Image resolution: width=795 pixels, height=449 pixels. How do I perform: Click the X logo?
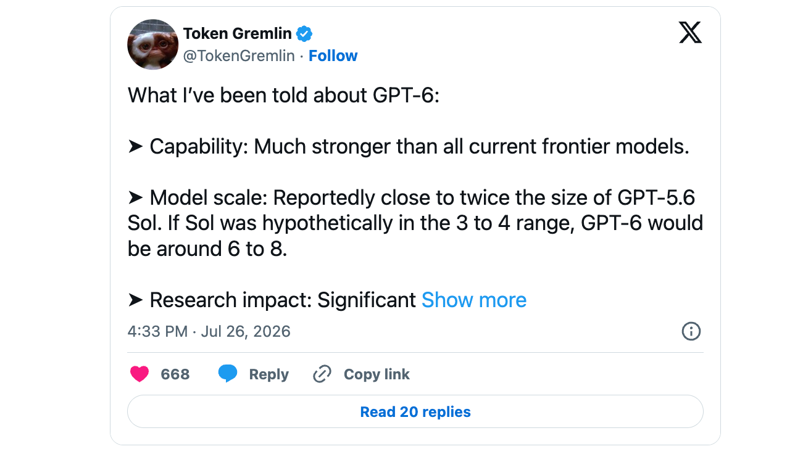point(690,33)
